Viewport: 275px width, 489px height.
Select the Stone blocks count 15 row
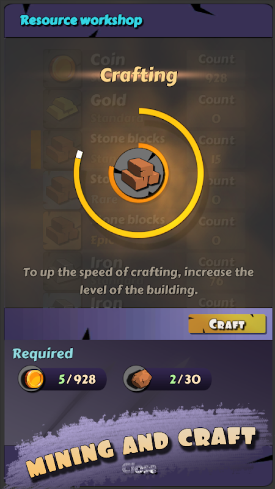click(144, 149)
